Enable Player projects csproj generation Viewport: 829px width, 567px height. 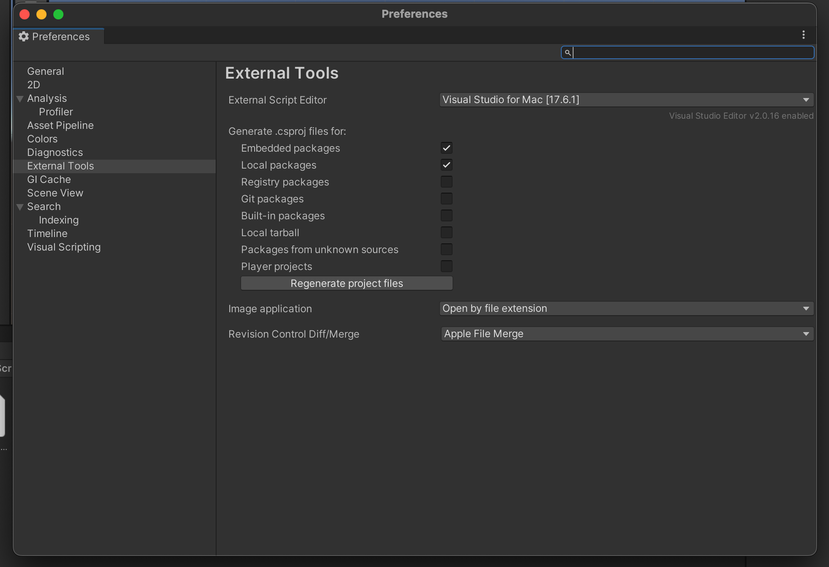tap(446, 267)
